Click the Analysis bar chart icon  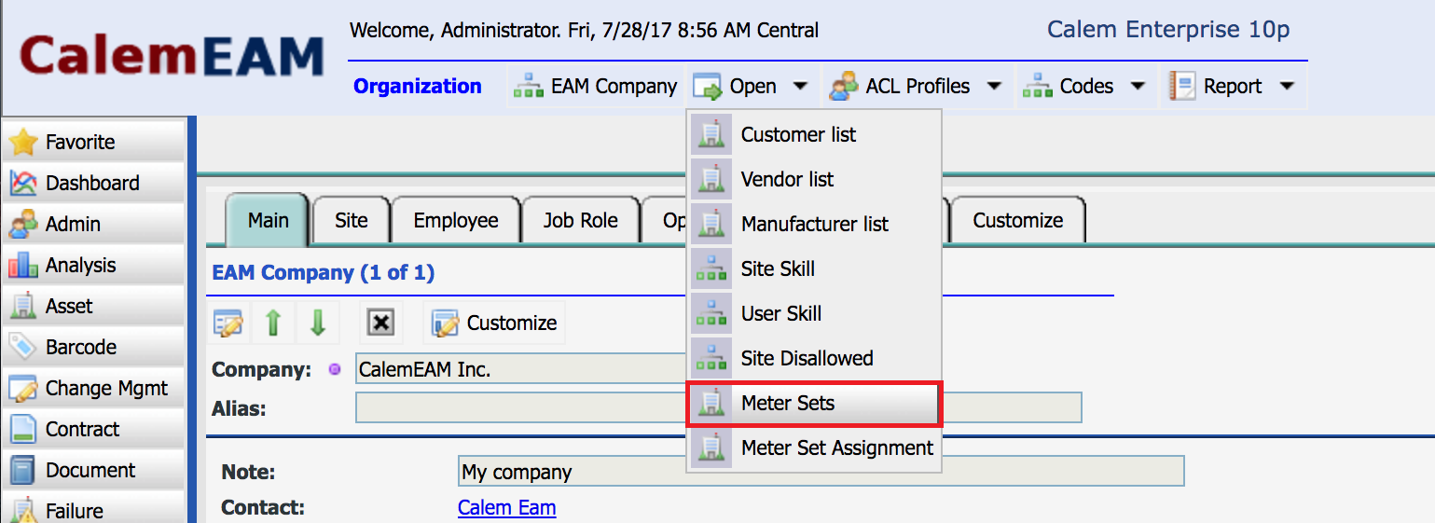23,266
